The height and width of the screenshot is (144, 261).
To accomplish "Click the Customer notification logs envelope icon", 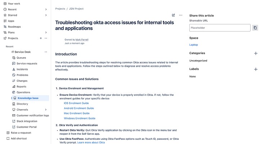I will 14,115.
